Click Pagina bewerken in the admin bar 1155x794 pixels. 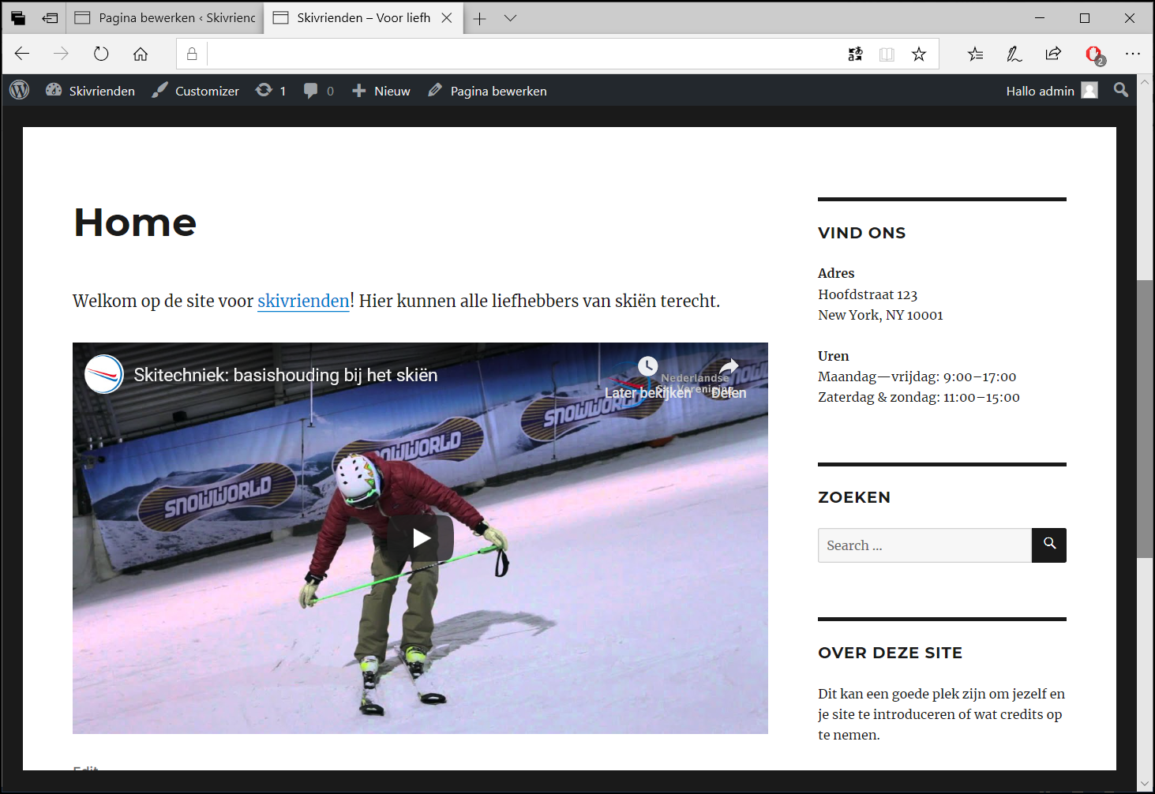click(487, 91)
